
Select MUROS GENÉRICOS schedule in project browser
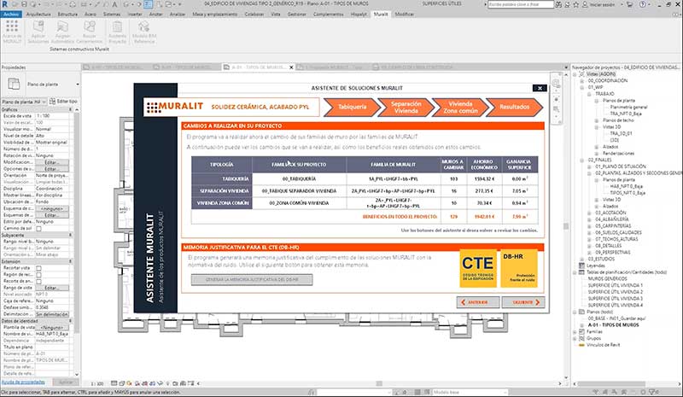pyautogui.click(x=607, y=278)
